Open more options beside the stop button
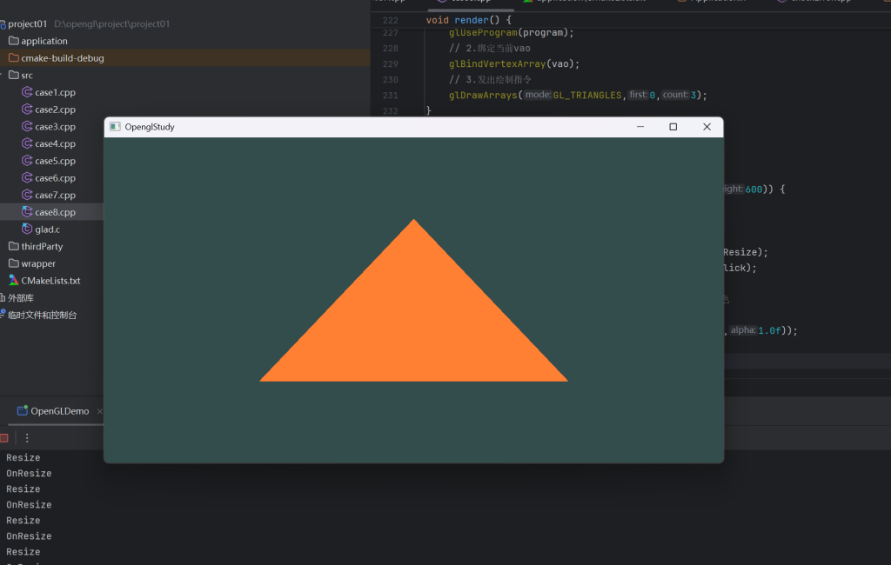The image size is (891, 565). click(27, 438)
